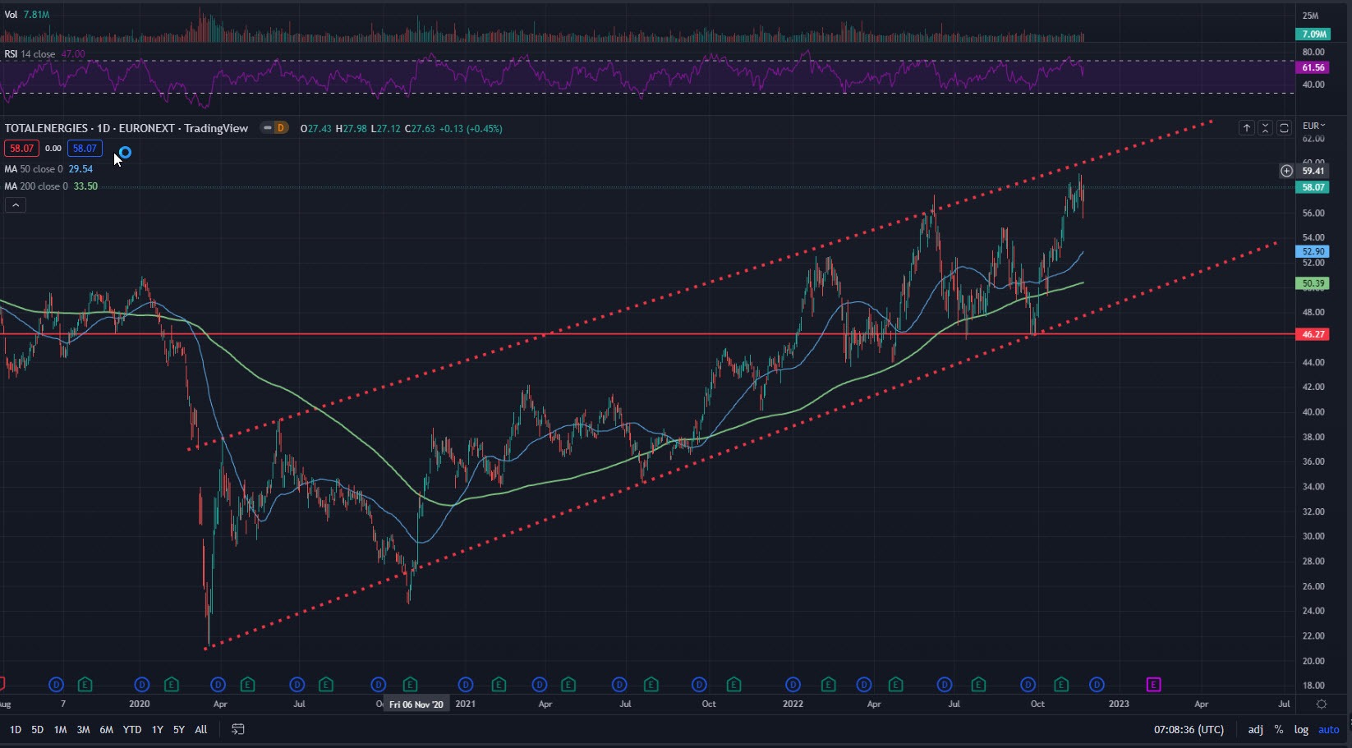Click the dividend D marker above the 2021 label

click(x=466, y=684)
